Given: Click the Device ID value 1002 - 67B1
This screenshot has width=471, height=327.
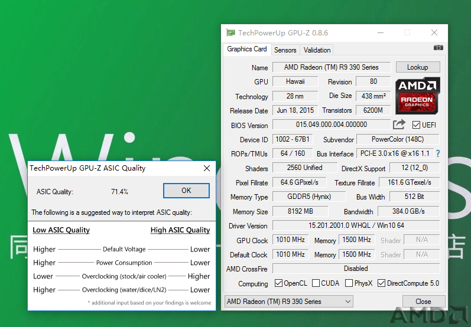Looking at the screenshot, I should click(x=293, y=139).
